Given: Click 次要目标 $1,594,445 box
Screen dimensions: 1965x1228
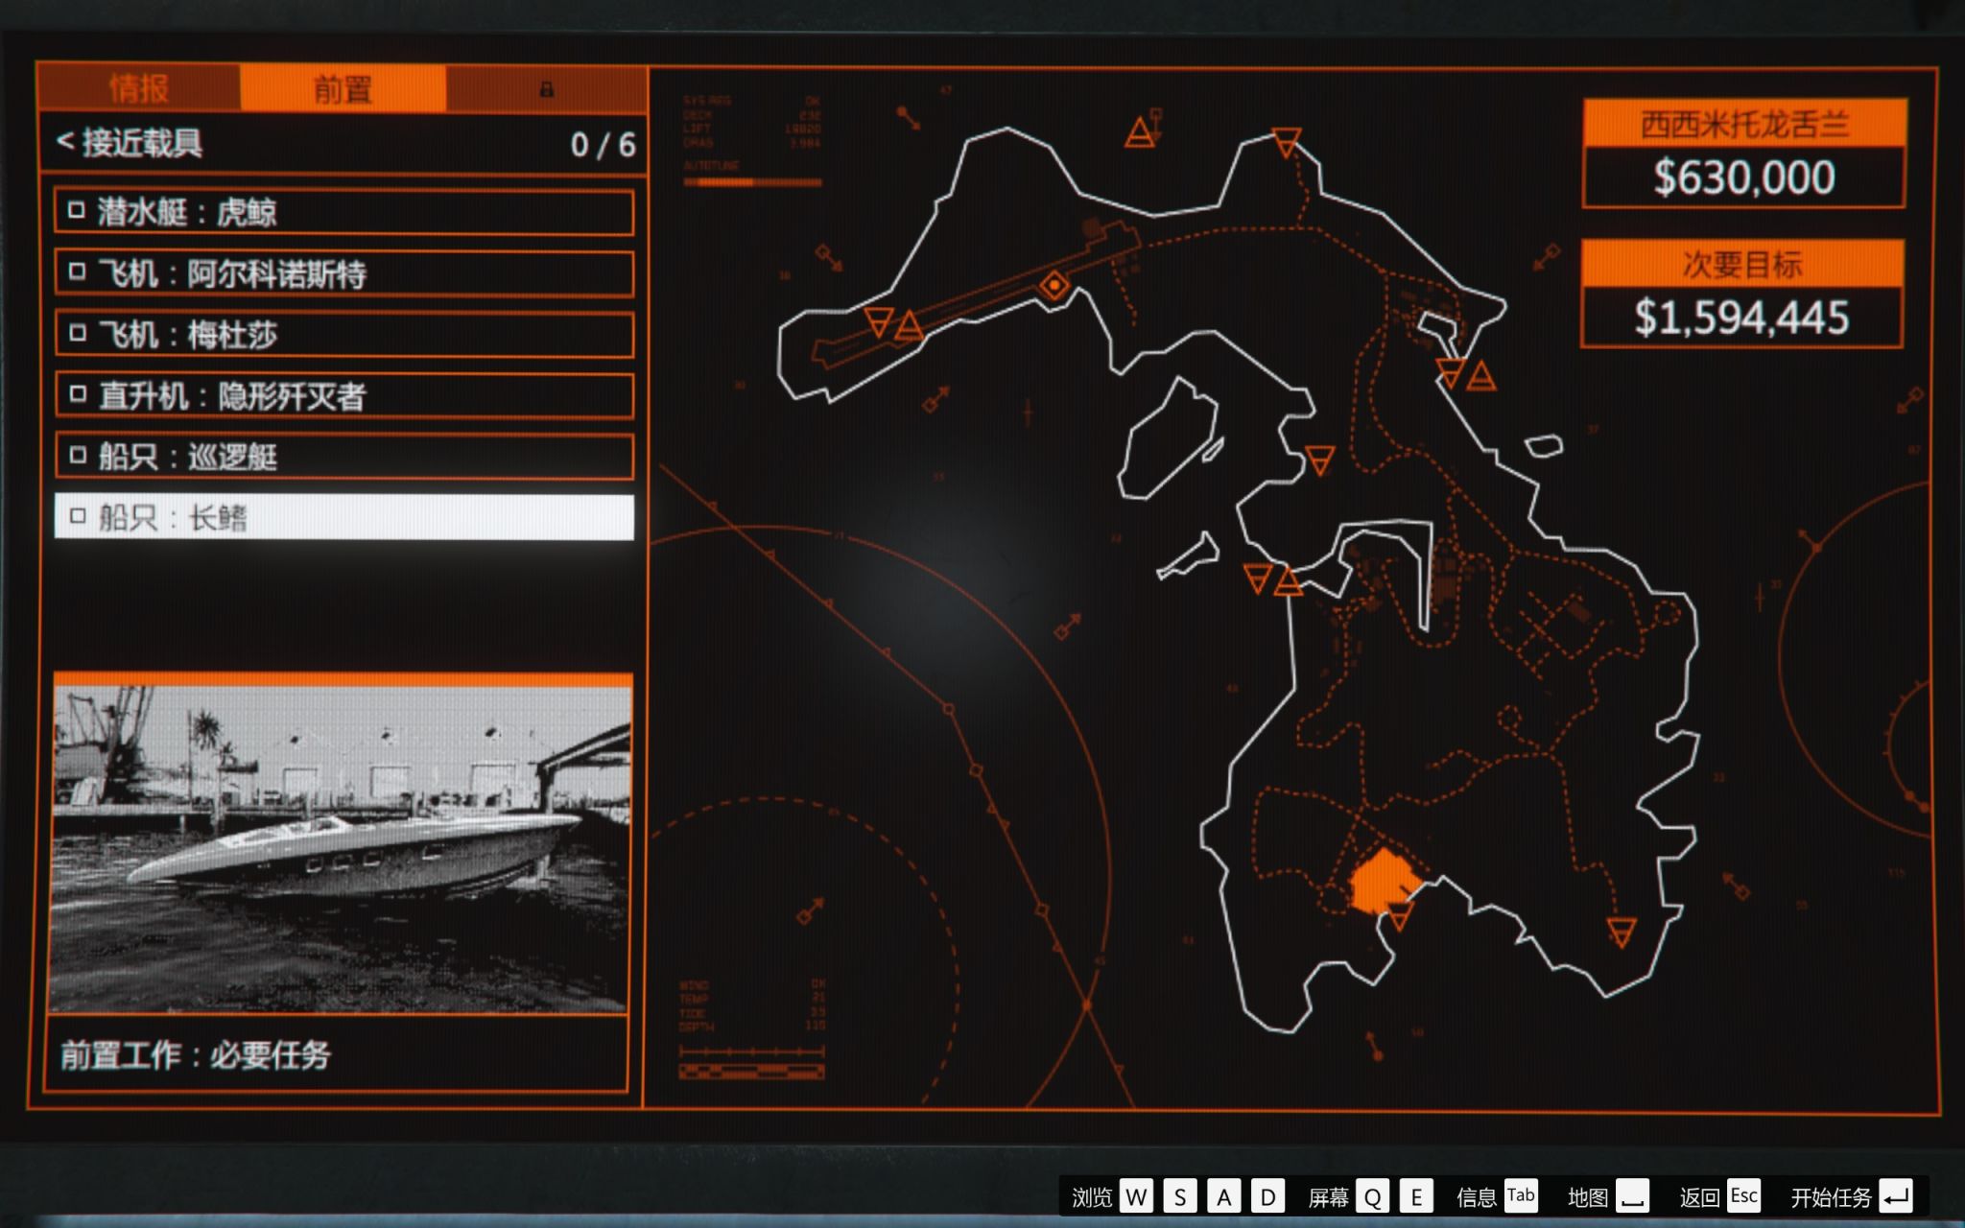Looking at the screenshot, I should point(1741,294).
